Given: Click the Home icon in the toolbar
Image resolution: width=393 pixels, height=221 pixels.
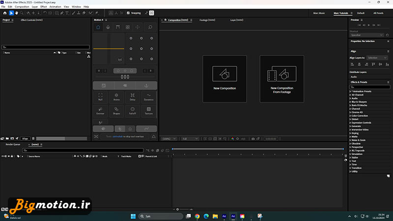Looking at the screenshot, I should (4, 13).
